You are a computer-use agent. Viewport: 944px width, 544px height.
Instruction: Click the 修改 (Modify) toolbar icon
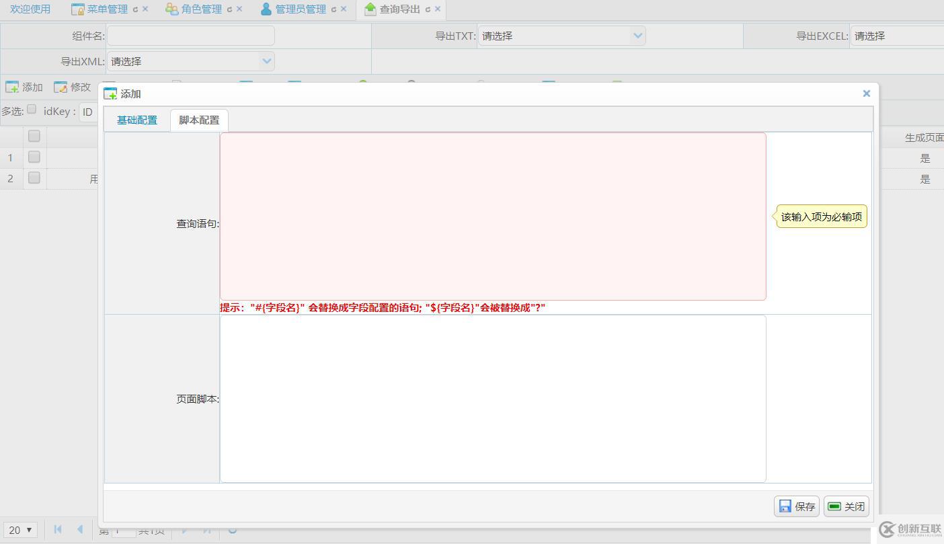tap(60, 87)
